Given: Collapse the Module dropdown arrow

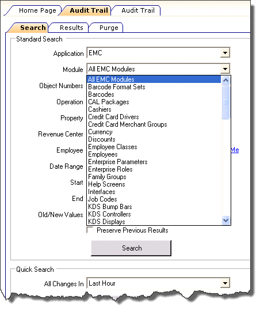Looking at the screenshot, I should click(225, 69).
